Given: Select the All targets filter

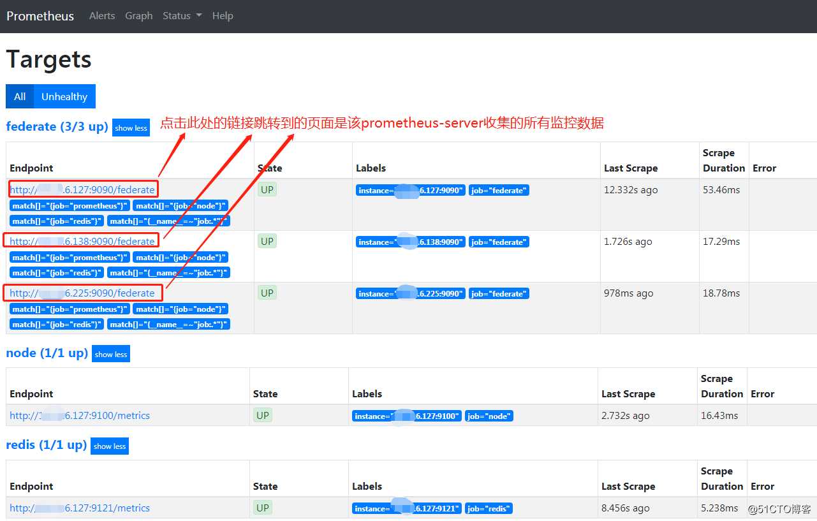Looking at the screenshot, I should click(20, 96).
